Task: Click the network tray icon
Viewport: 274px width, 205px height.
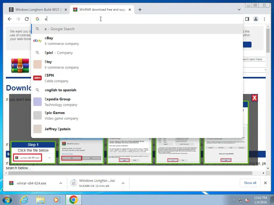Action: [241, 200]
